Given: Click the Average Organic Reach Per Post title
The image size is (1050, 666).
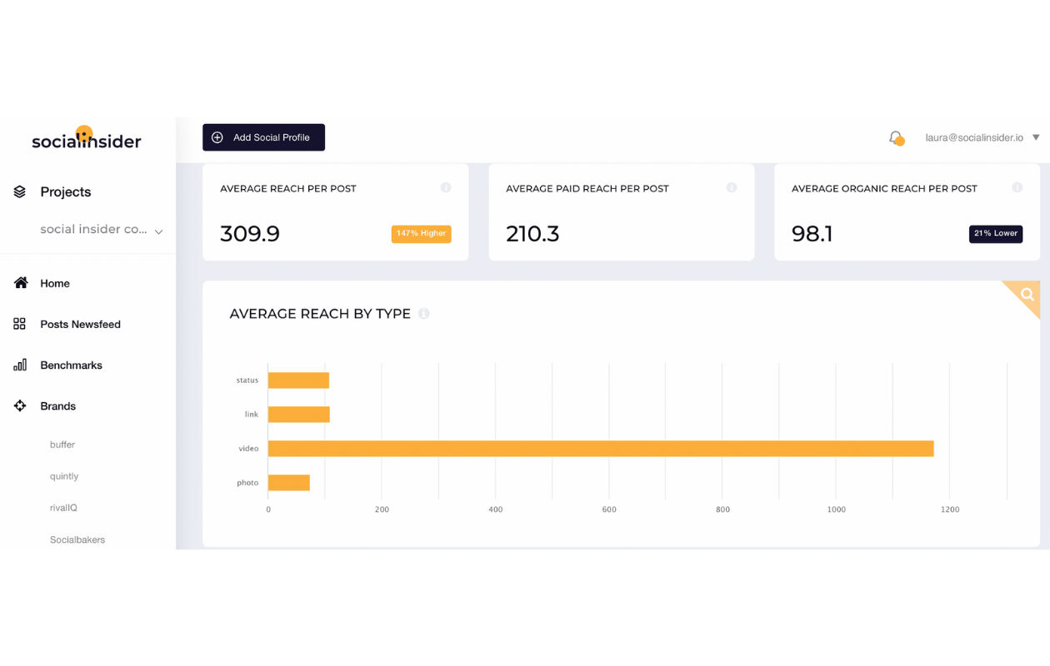Looking at the screenshot, I should (884, 189).
